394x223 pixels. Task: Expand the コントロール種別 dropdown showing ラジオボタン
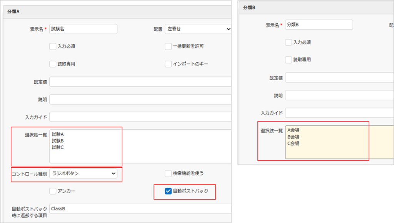click(x=83, y=173)
